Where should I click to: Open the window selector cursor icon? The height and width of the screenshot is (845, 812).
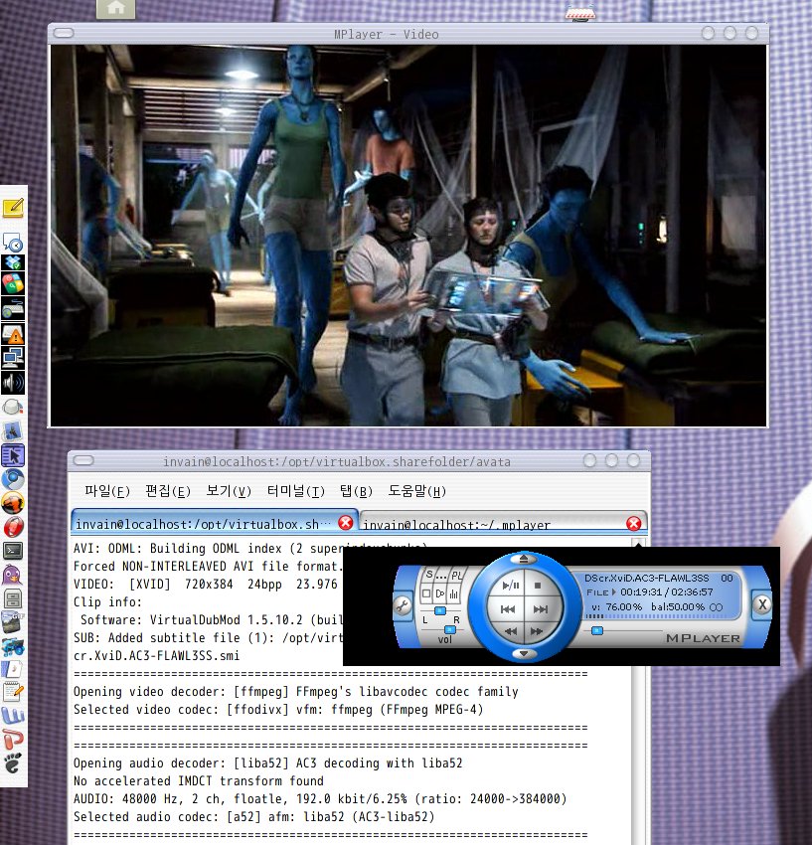click(13, 455)
